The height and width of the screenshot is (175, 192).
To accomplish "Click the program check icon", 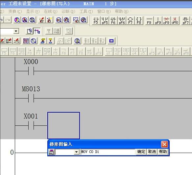I will coord(76,20).
